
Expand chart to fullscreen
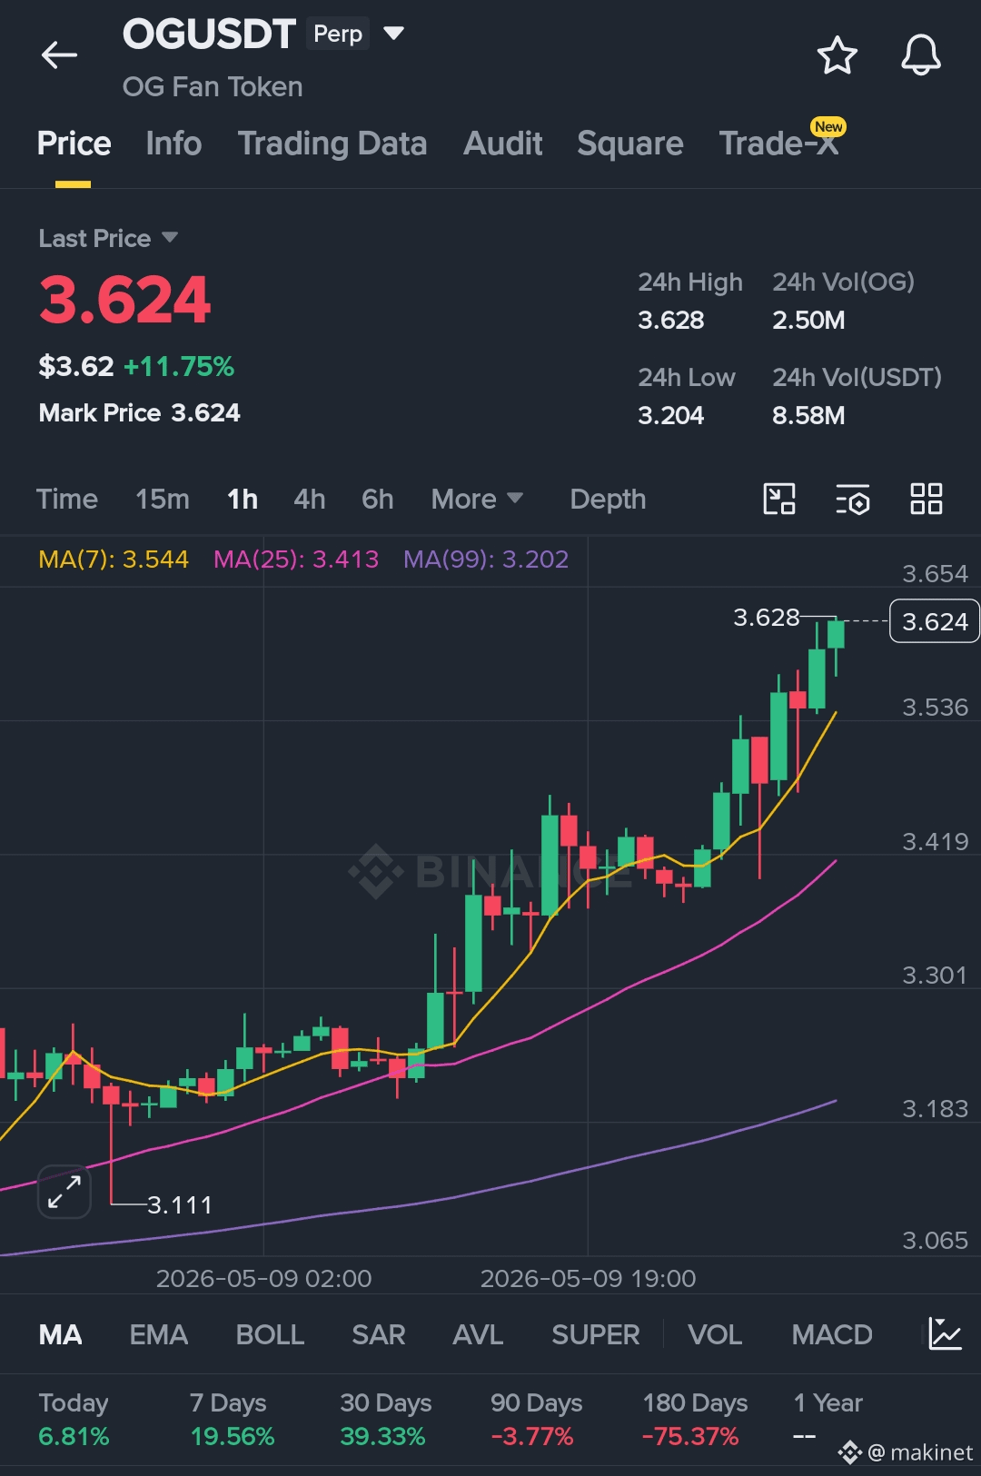(x=64, y=1192)
